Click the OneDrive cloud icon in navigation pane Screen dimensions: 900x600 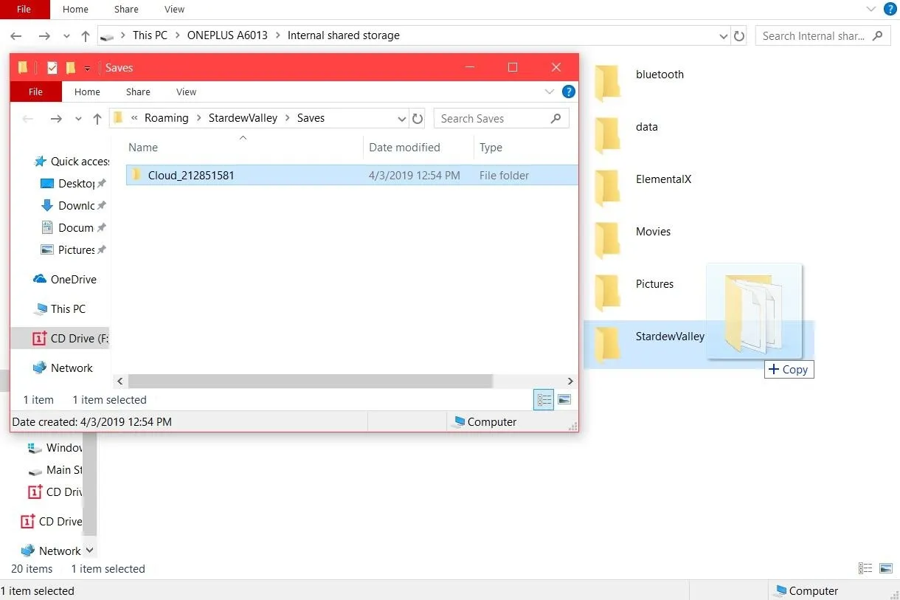click(x=40, y=279)
